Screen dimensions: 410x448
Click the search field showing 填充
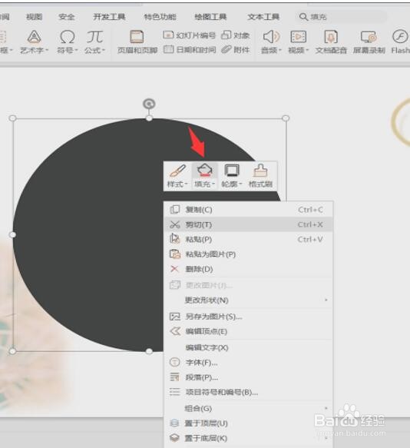click(341, 17)
